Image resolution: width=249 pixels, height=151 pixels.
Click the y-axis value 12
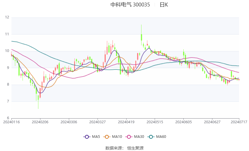[x=7, y=17]
